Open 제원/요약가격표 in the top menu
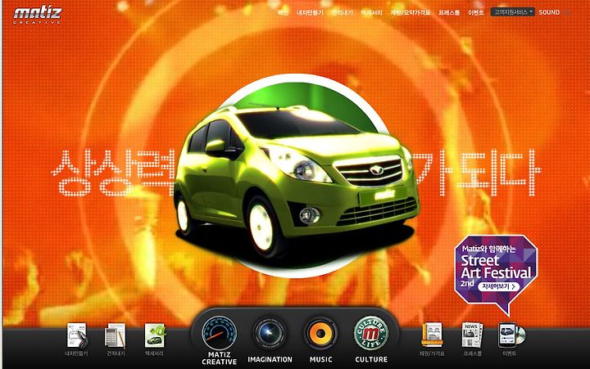Screen dimensions: 590x369 coord(411,12)
